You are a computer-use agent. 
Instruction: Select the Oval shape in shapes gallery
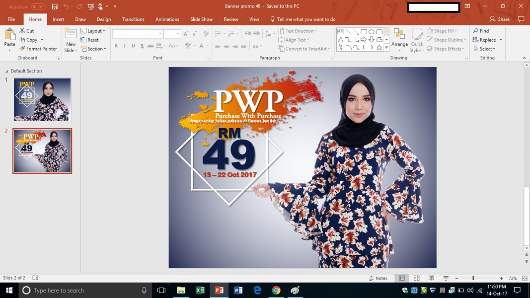[372, 32]
